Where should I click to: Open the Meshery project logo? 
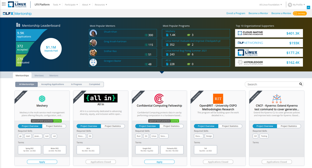click(42, 99)
